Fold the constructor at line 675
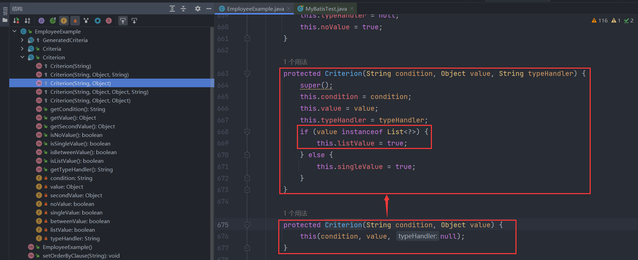Screen dimensions: 638x260 click(x=247, y=225)
